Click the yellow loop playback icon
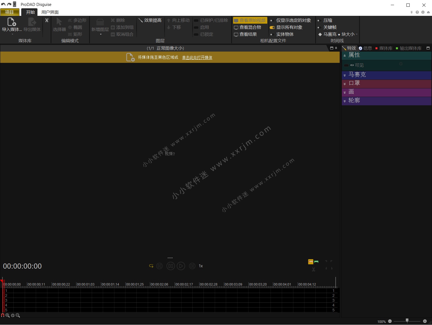Image resolution: width=432 pixels, height=325 pixels. (151, 266)
